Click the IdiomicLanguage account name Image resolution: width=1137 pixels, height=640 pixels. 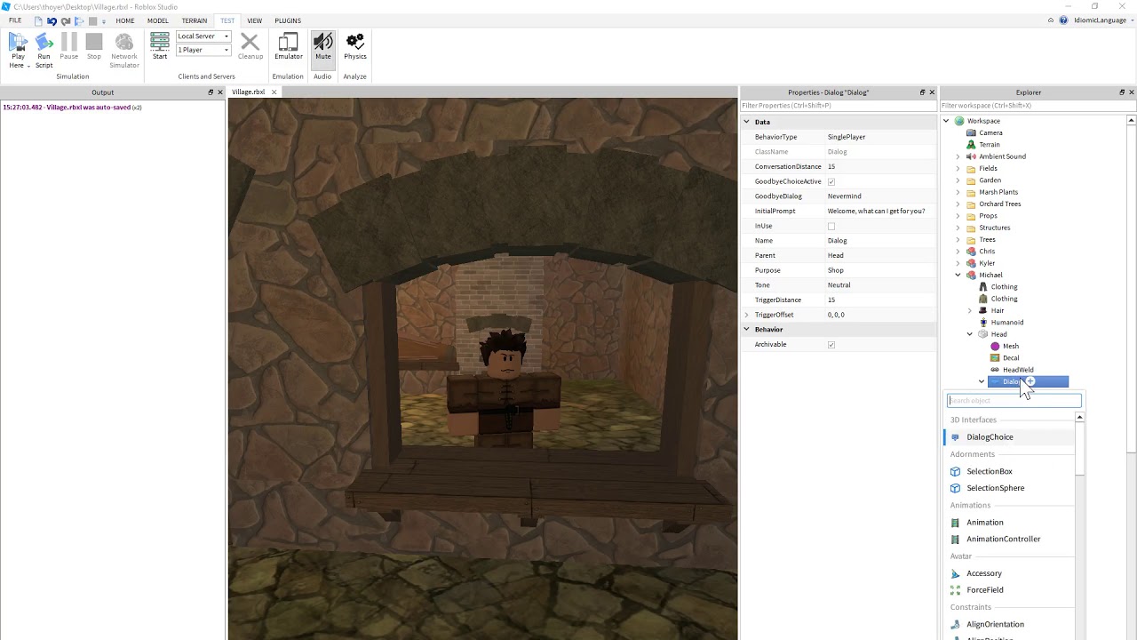pos(1100,20)
